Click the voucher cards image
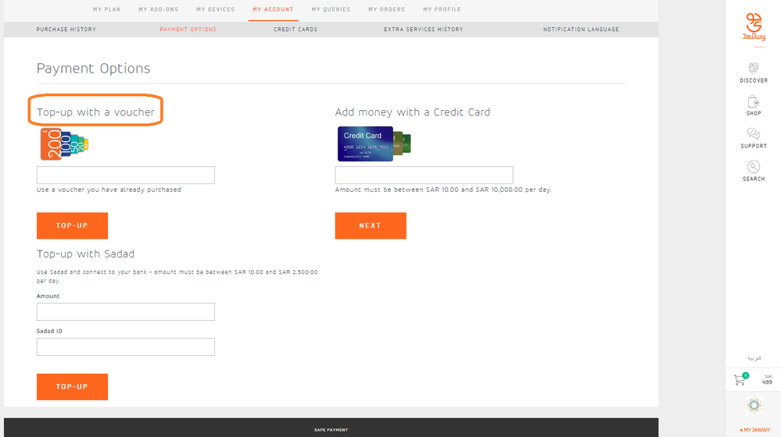 tap(64, 144)
